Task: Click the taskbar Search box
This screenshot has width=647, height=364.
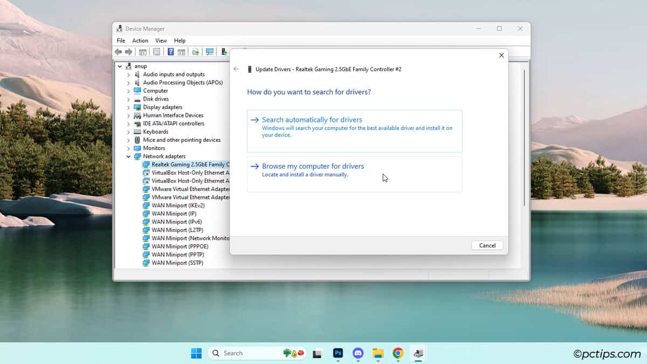Action: click(257, 353)
